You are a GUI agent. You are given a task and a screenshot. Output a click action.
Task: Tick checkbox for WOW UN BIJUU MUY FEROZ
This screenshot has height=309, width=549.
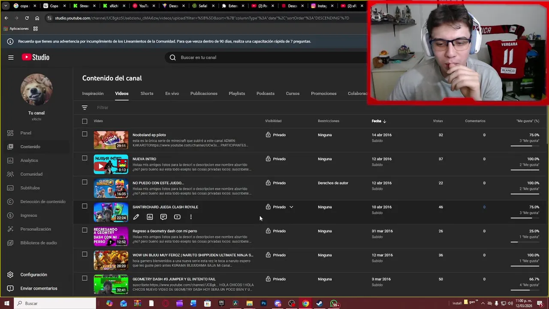[84, 254]
